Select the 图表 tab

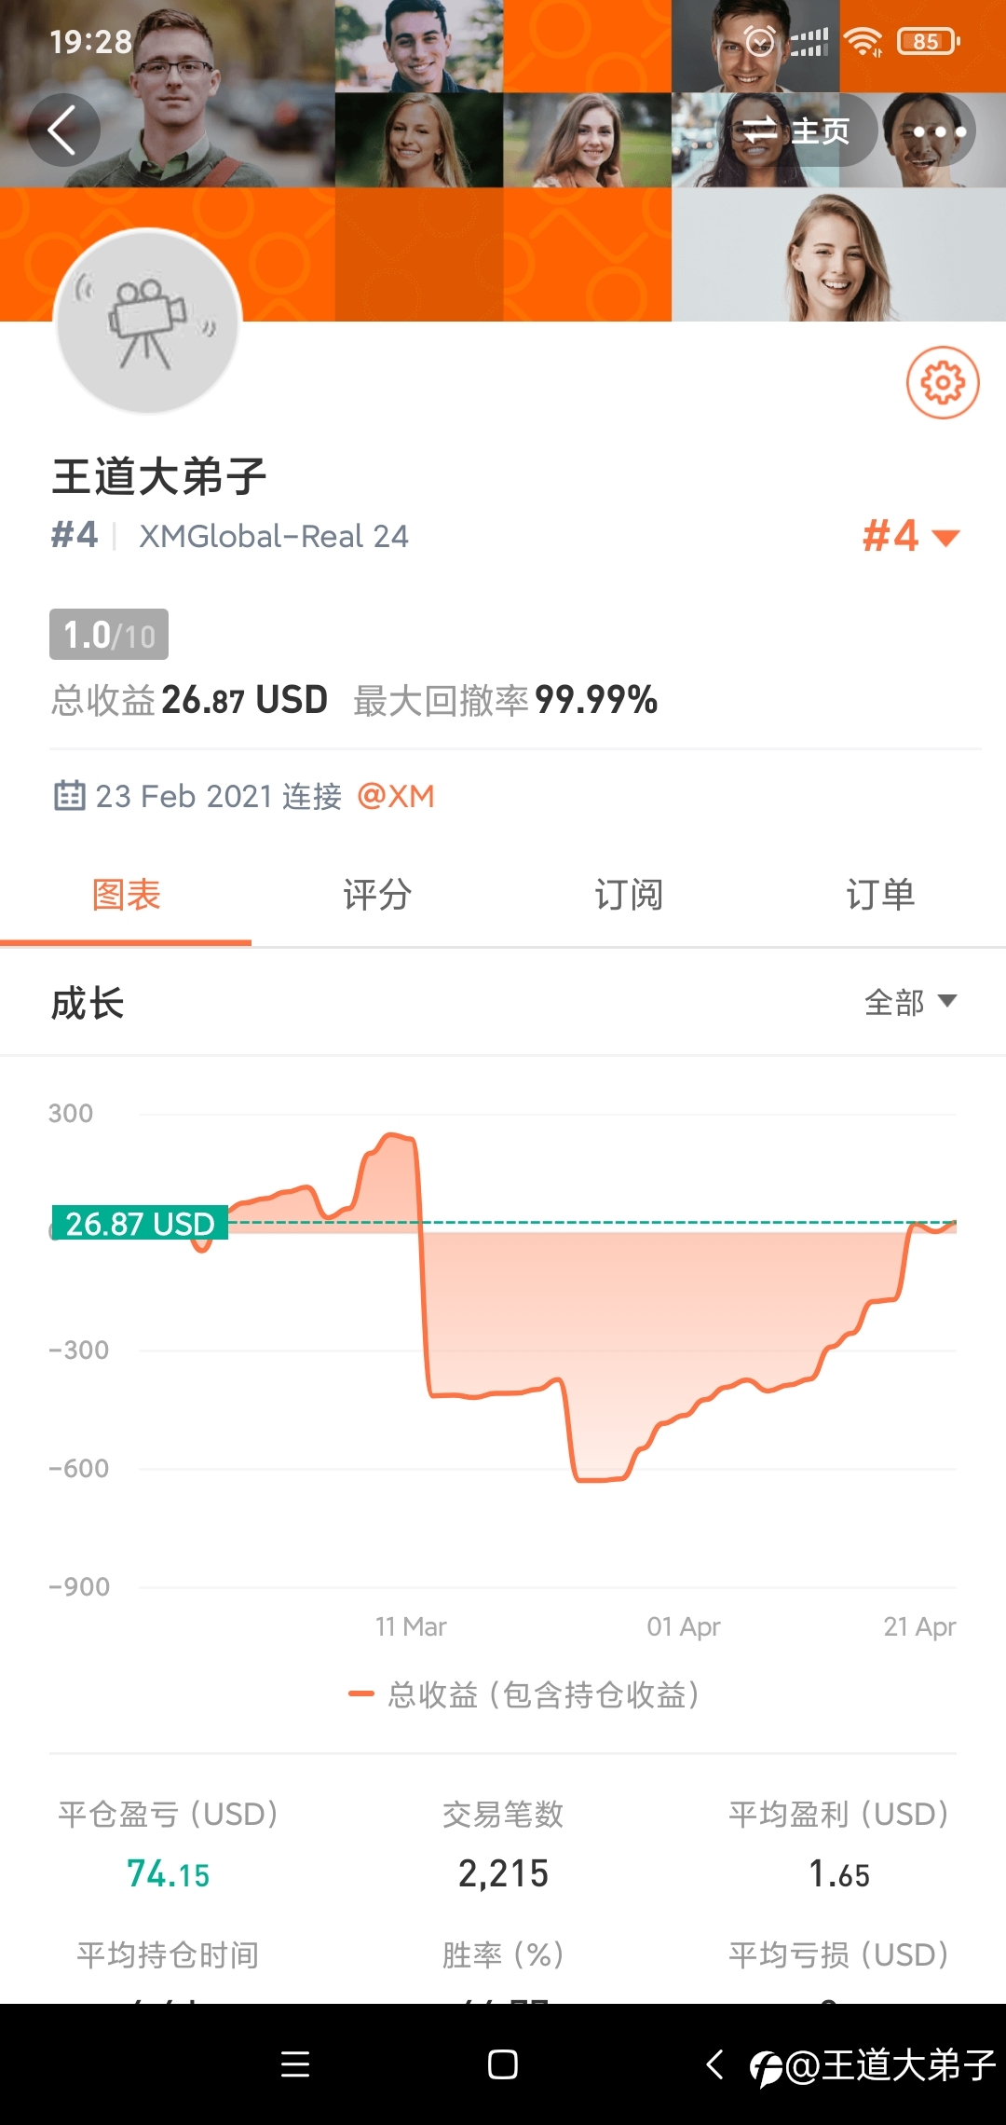(126, 895)
